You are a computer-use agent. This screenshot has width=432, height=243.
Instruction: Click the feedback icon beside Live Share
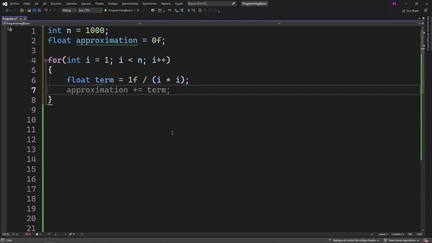coord(425,11)
